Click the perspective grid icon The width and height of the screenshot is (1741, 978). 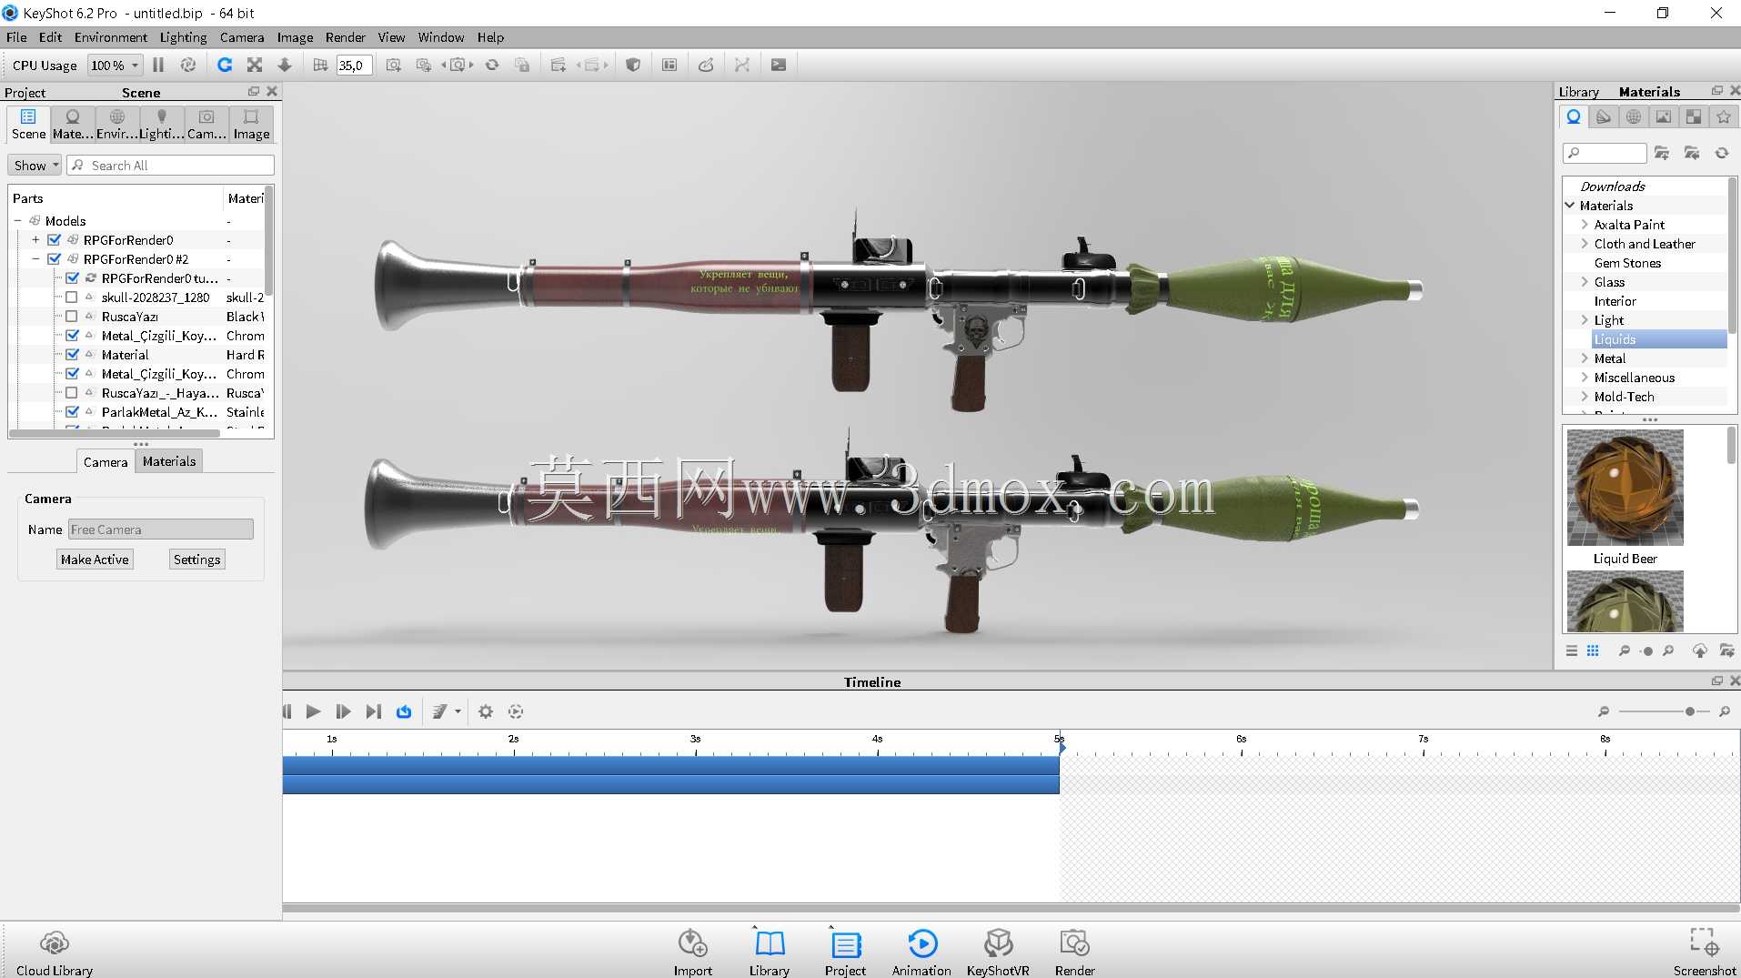tap(320, 65)
